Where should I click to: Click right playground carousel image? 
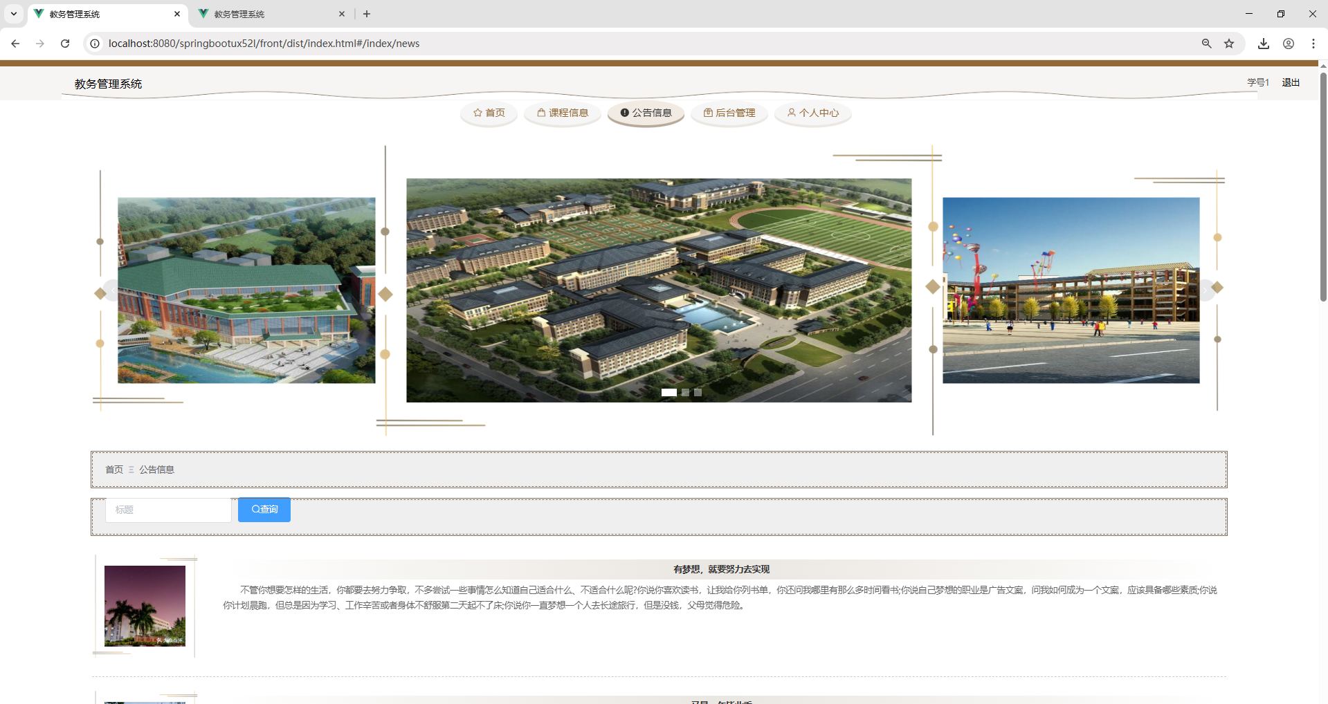coord(1071,290)
